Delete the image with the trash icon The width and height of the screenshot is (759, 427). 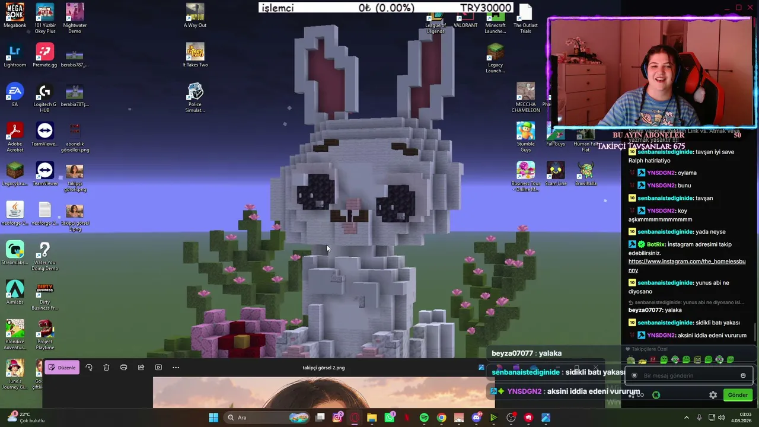[106, 368]
